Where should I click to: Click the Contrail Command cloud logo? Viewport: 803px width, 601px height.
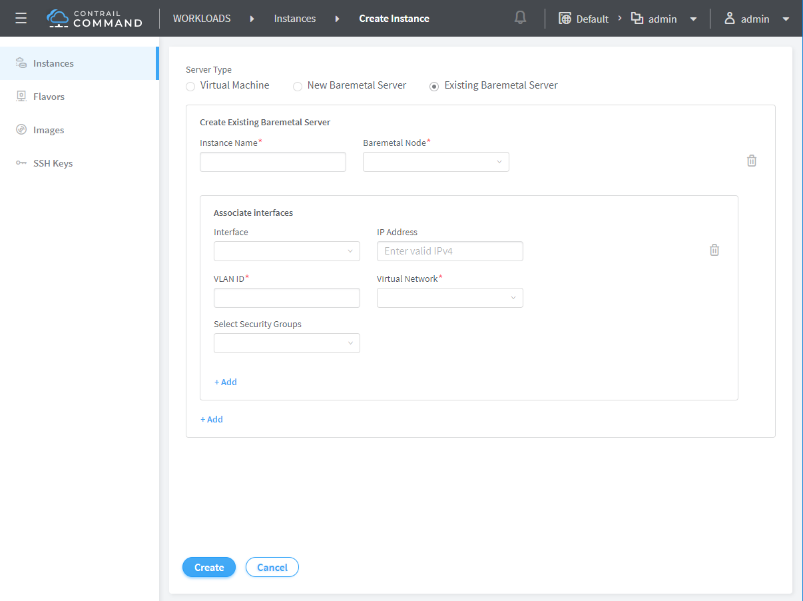pyautogui.click(x=58, y=18)
